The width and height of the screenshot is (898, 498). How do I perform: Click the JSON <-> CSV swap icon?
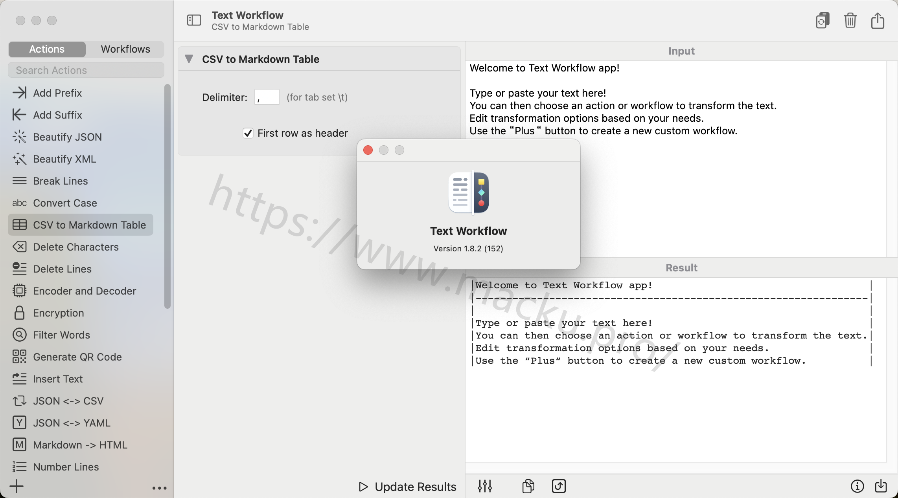pos(19,401)
